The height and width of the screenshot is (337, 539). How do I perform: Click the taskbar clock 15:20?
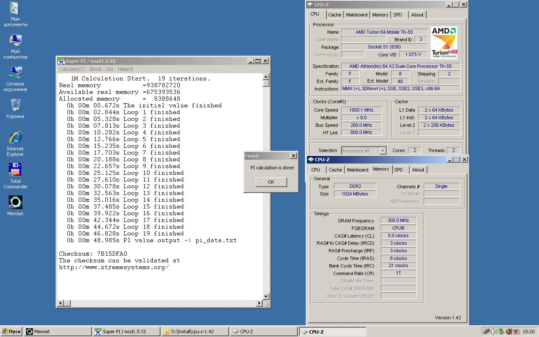528,332
